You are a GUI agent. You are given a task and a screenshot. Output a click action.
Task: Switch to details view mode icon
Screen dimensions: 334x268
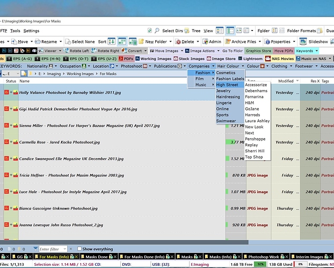tap(220, 31)
